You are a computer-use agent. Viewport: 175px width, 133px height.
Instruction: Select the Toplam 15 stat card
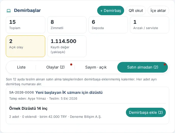click(x=25, y=25)
